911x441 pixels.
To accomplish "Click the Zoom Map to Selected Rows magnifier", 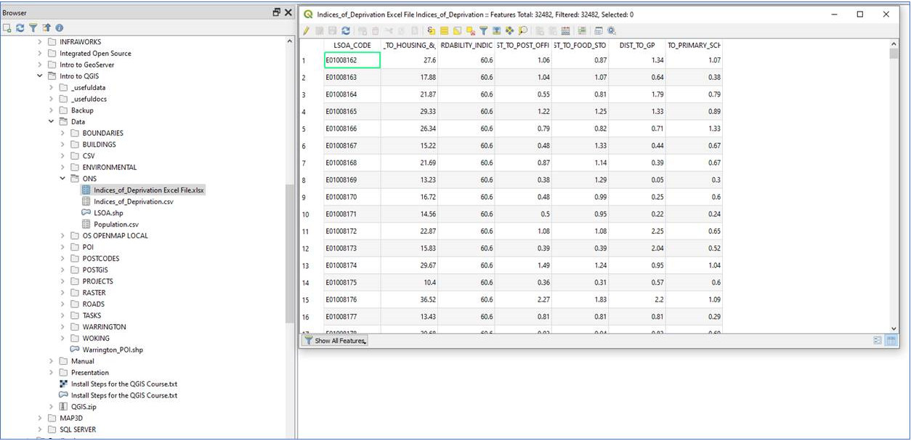I will click(523, 31).
